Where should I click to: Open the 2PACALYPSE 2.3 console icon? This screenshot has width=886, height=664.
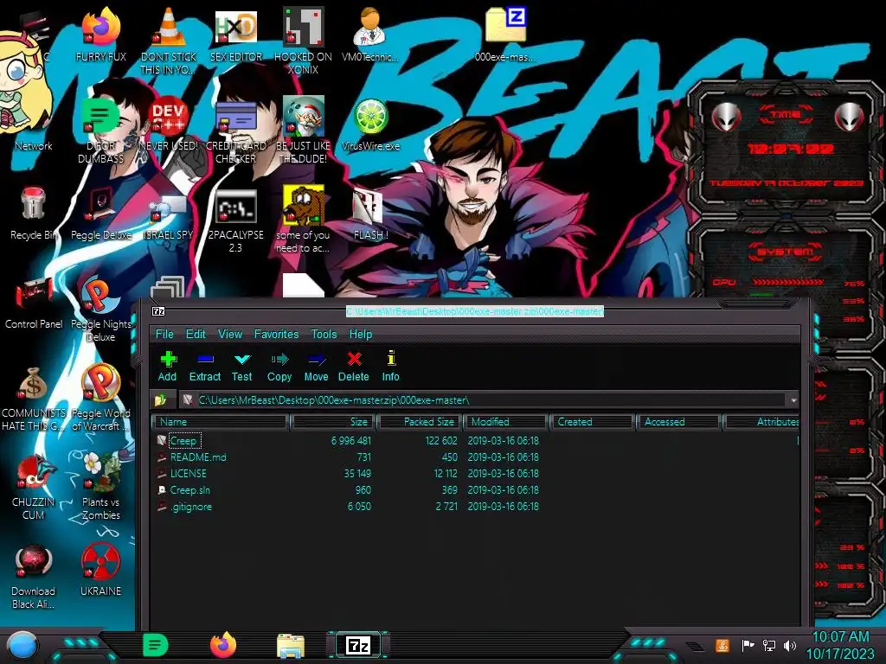coord(235,219)
